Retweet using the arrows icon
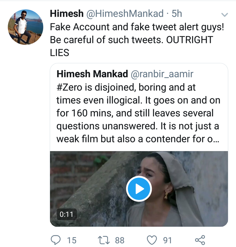 (104, 240)
